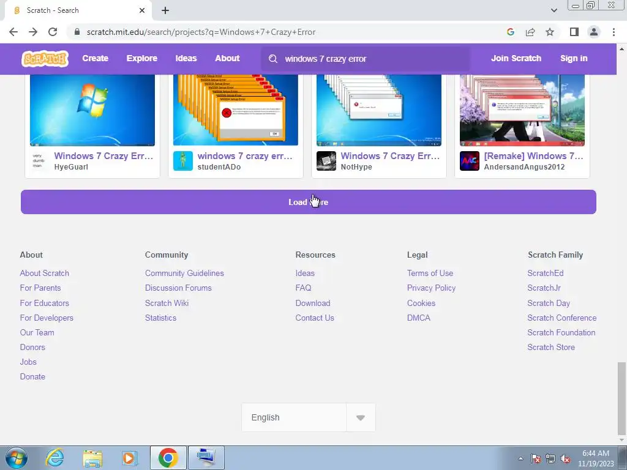The height and width of the screenshot is (470, 627).
Task: Click the browser forward arrow
Action: (33, 32)
